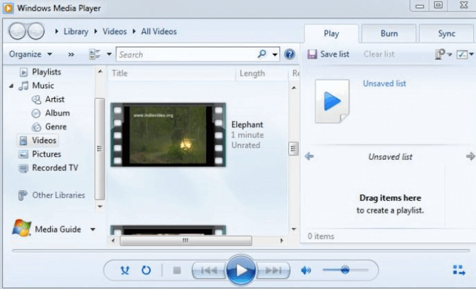Switch to the Play tab
This screenshot has height=289, width=476.
tap(331, 33)
